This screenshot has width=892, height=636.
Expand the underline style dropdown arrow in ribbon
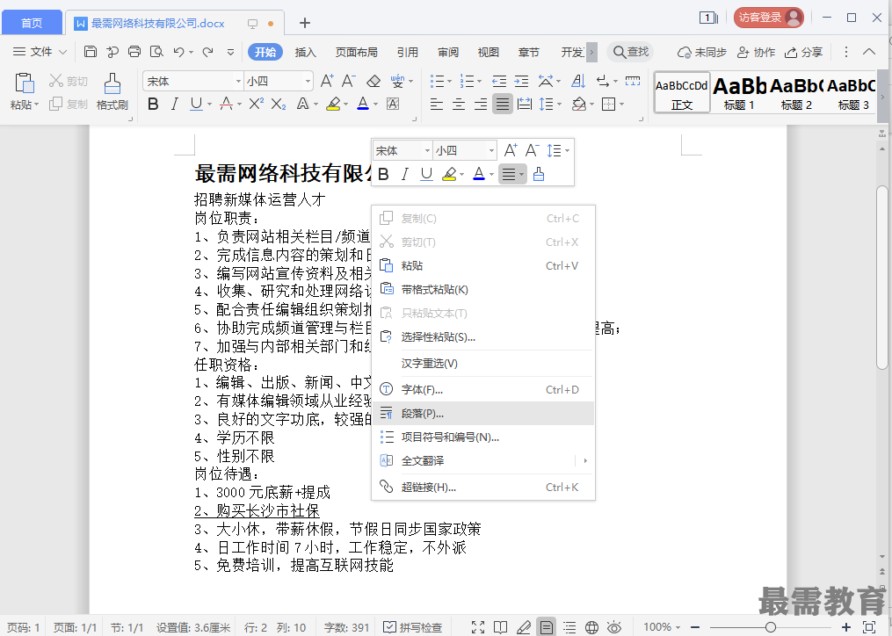coord(209,105)
